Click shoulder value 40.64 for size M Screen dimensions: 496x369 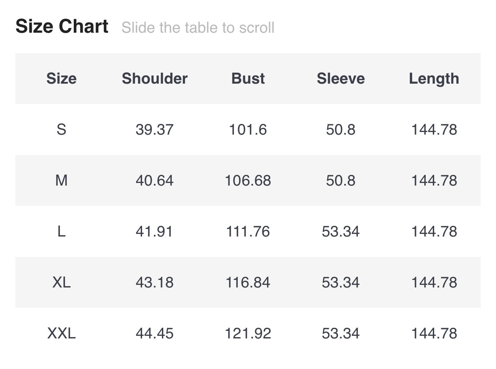tap(155, 180)
